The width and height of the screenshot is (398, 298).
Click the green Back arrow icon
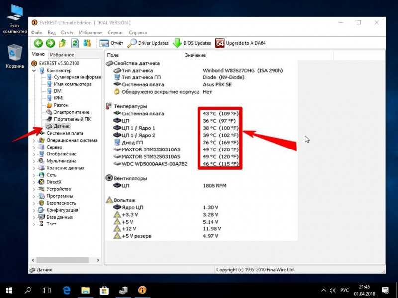tap(38, 43)
